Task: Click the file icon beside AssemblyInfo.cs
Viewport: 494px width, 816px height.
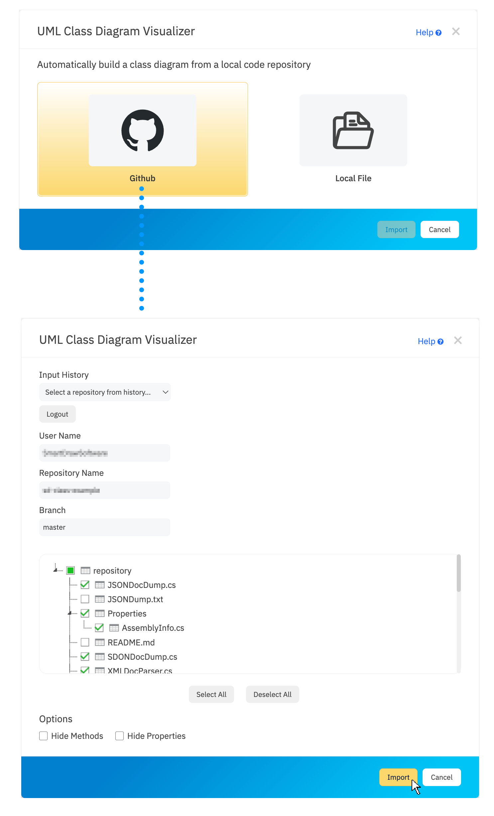Action: pyautogui.click(x=114, y=628)
